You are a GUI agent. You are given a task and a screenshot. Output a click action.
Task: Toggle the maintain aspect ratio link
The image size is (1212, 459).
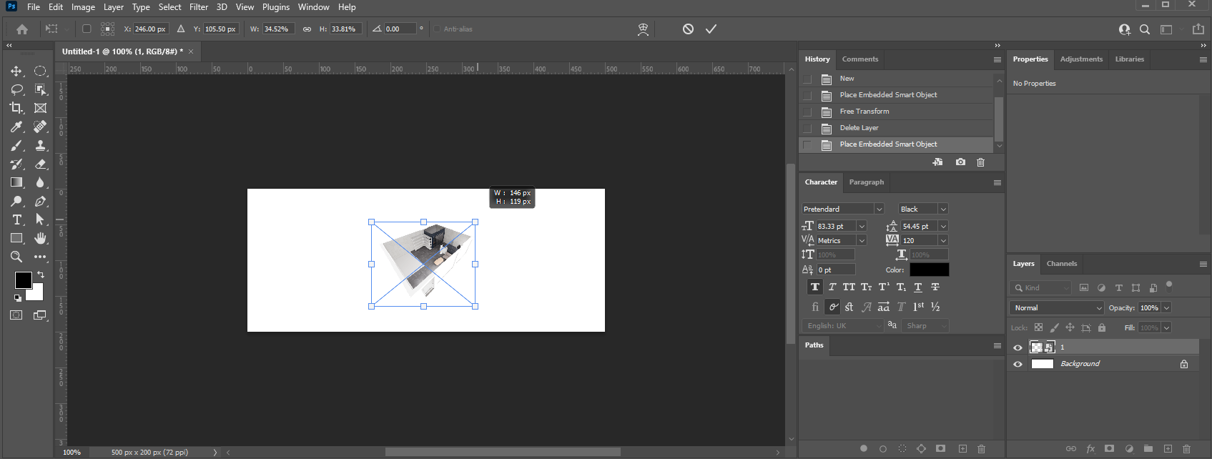307,29
